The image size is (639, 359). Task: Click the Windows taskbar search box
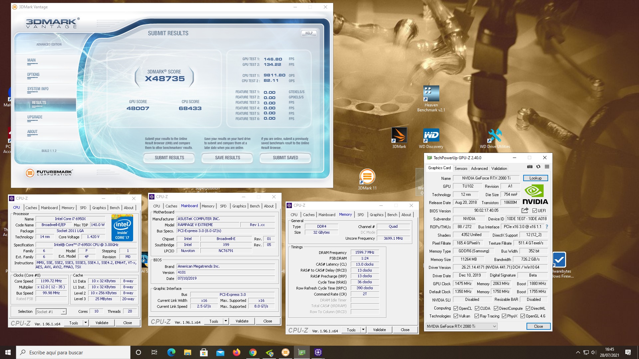point(73,352)
